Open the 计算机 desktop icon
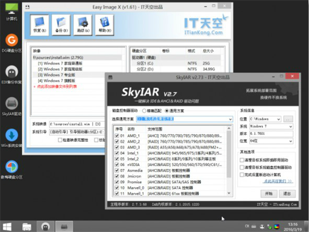This screenshot has width=309, height=232. click(x=11, y=10)
